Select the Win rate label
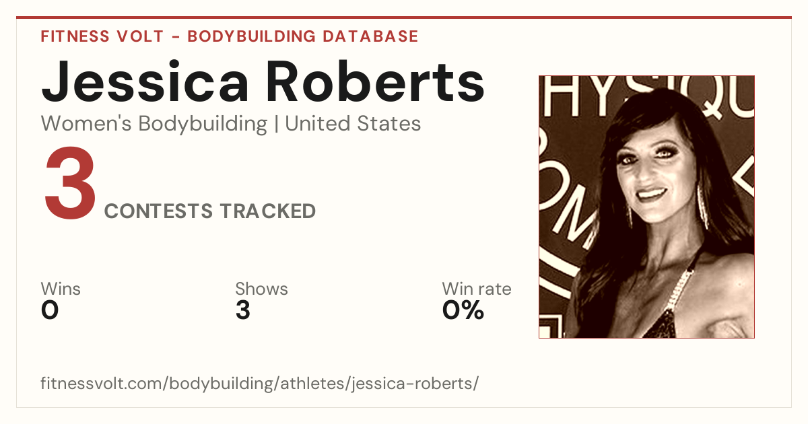 click(477, 289)
